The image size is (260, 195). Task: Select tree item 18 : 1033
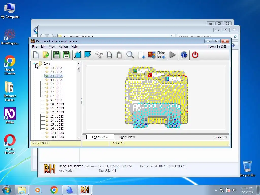[57, 137]
